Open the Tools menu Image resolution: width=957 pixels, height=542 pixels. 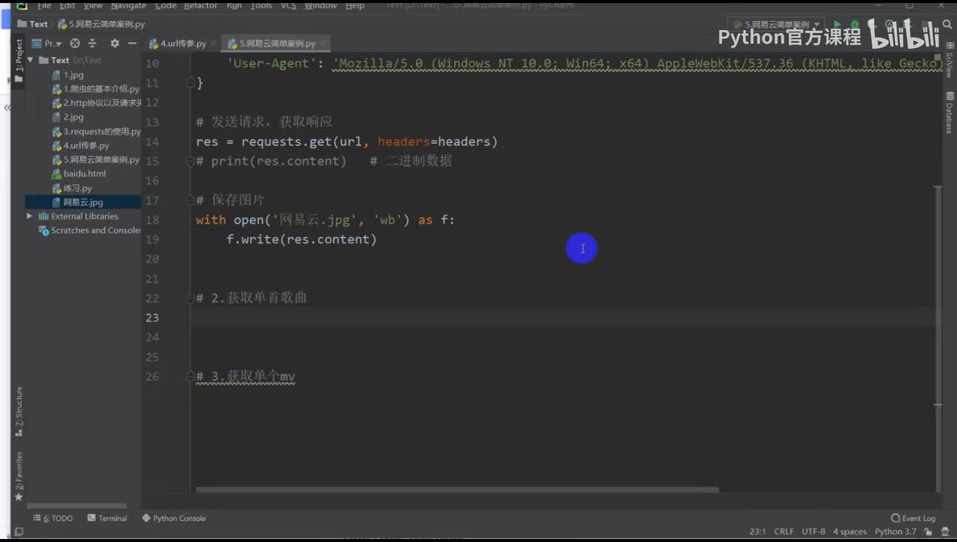(x=261, y=5)
